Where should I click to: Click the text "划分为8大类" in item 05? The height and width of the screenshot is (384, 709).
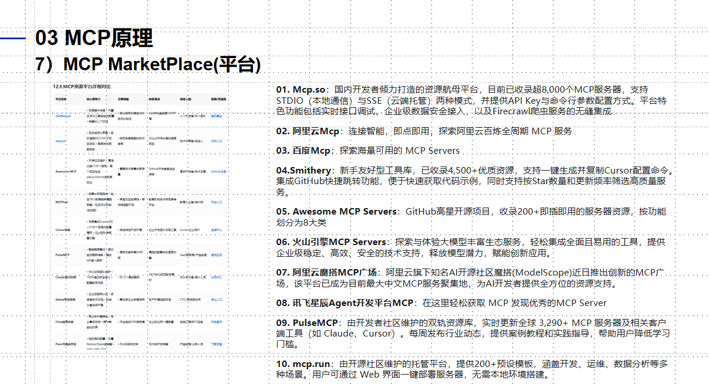pyautogui.click(x=301, y=222)
